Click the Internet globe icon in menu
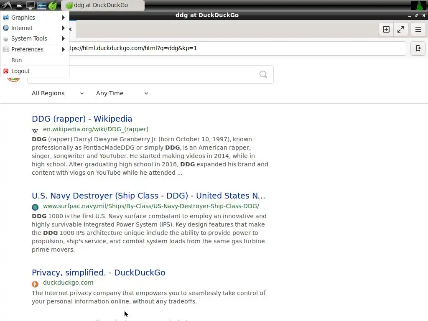The width and height of the screenshot is (428, 321). point(6,28)
